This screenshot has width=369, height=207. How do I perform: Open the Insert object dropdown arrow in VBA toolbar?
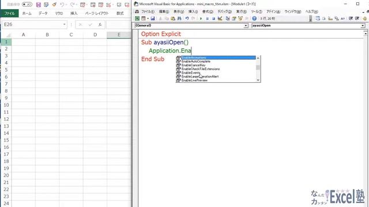coord(148,18)
